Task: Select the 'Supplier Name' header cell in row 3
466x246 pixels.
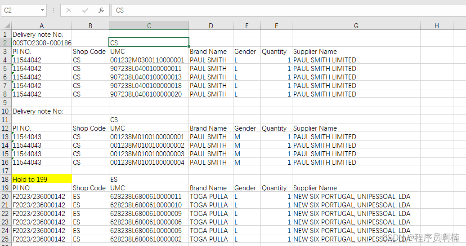Action: (x=315, y=52)
